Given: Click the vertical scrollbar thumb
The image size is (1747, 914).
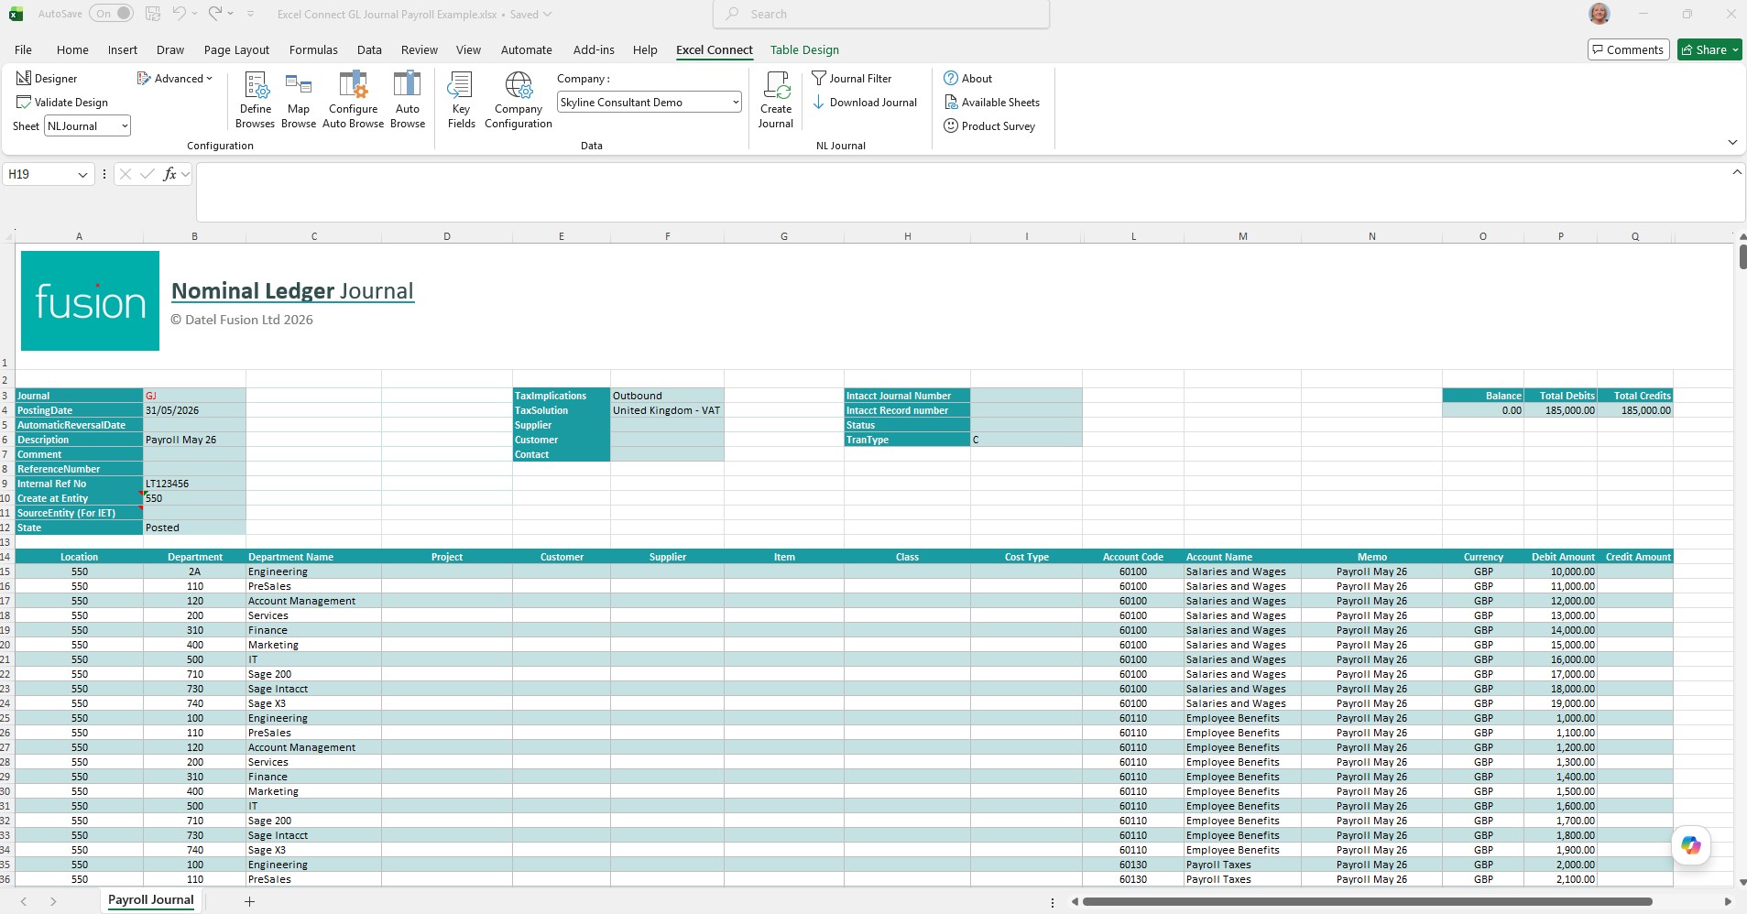Looking at the screenshot, I should point(1742,256).
